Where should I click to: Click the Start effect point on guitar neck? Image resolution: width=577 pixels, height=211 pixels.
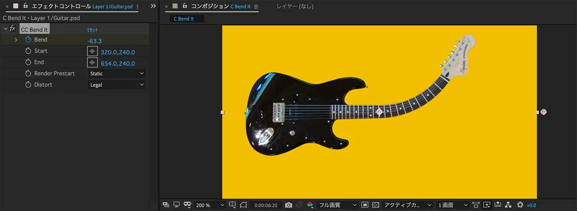(x=379, y=112)
